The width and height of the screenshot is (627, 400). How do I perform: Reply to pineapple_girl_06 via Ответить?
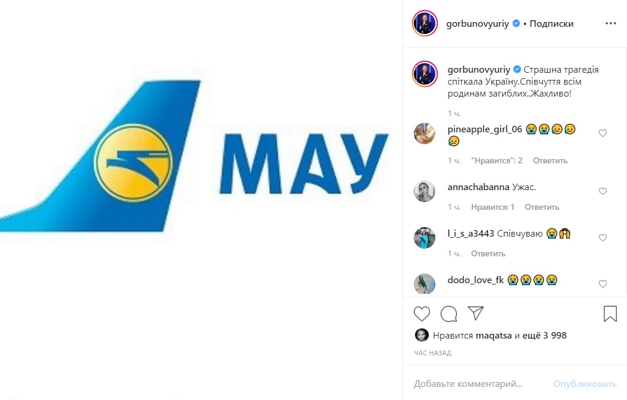coord(550,160)
